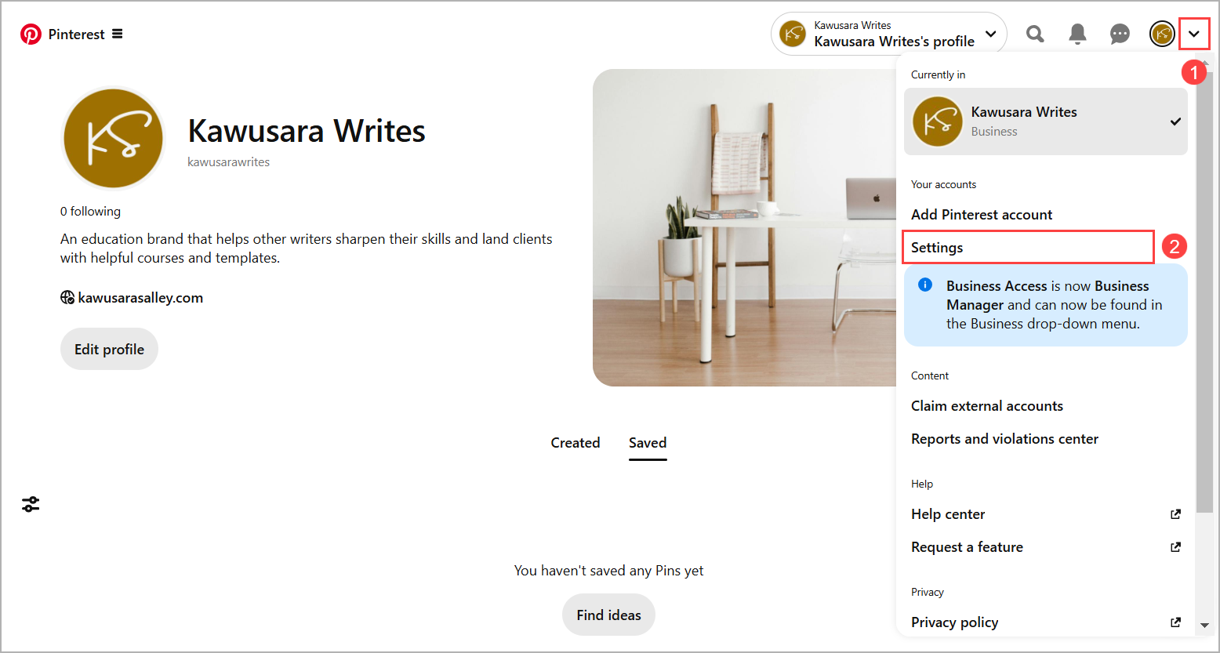Switch to the Created tab

click(x=576, y=443)
